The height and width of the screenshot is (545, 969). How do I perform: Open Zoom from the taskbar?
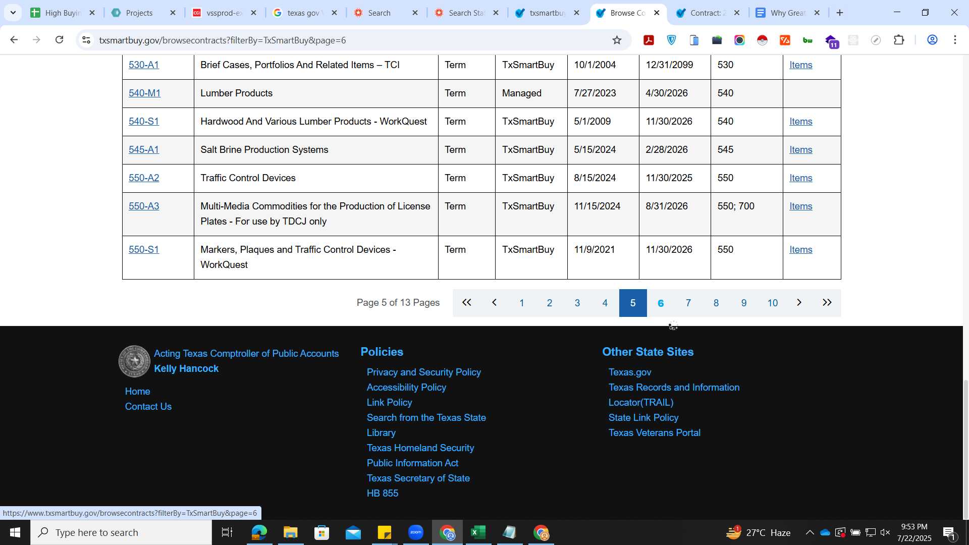416,532
